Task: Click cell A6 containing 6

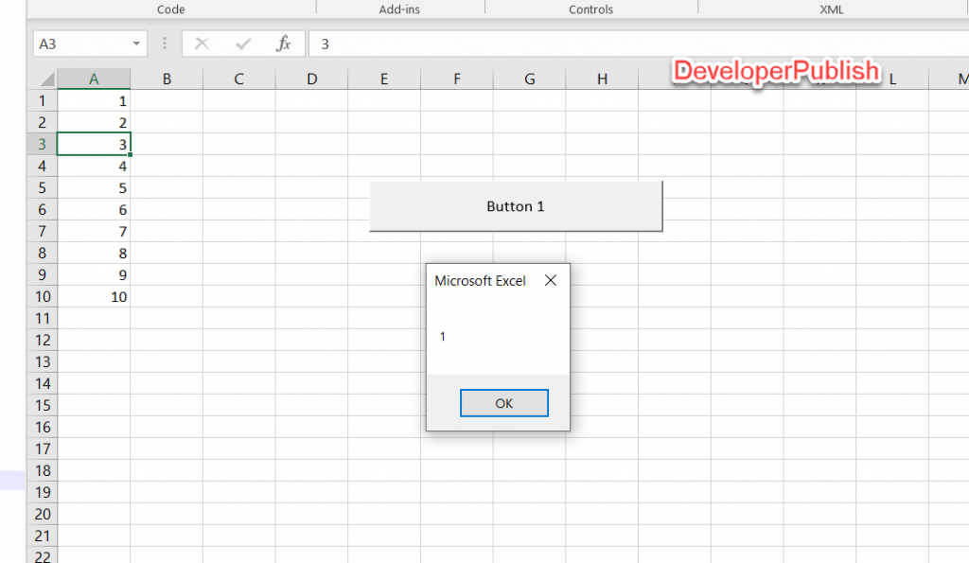Action: click(x=94, y=209)
